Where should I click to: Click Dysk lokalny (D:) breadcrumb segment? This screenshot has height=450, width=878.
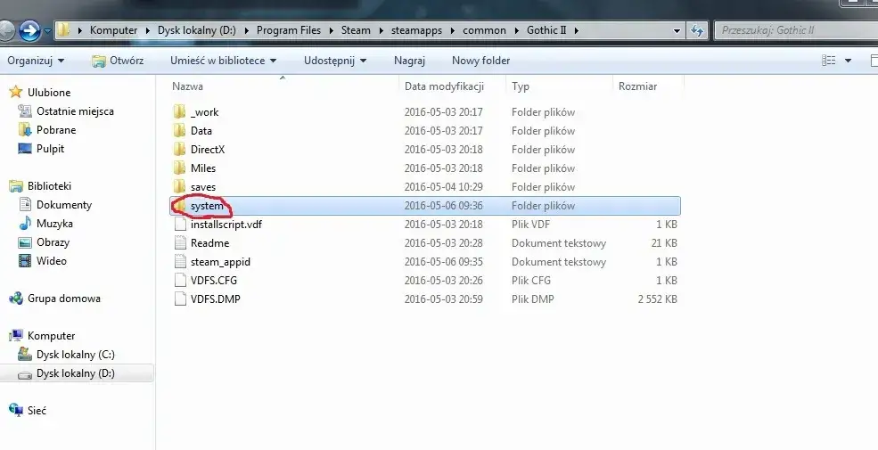point(196,30)
